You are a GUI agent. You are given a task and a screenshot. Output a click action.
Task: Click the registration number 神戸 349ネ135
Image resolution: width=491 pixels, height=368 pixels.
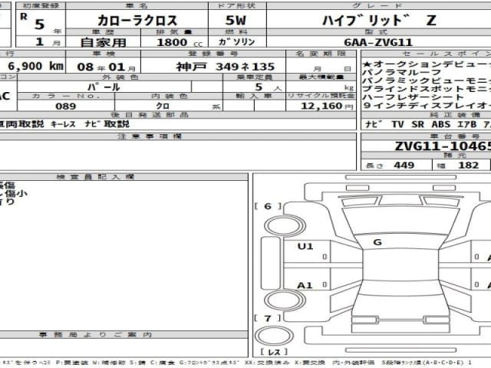(x=225, y=67)
